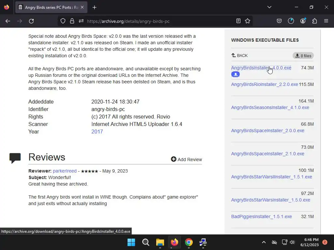
Task: Open Google Chrome from taskbar
Action: 189,242
